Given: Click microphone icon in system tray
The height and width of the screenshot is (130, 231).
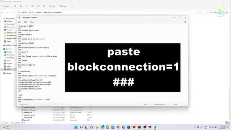Looking at the screenshot, I should [201, 127].
